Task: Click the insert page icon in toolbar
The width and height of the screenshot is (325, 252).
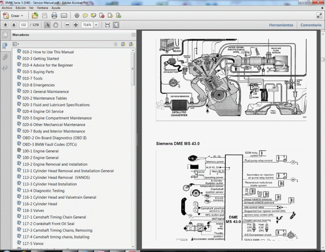Action: (110, 15)
